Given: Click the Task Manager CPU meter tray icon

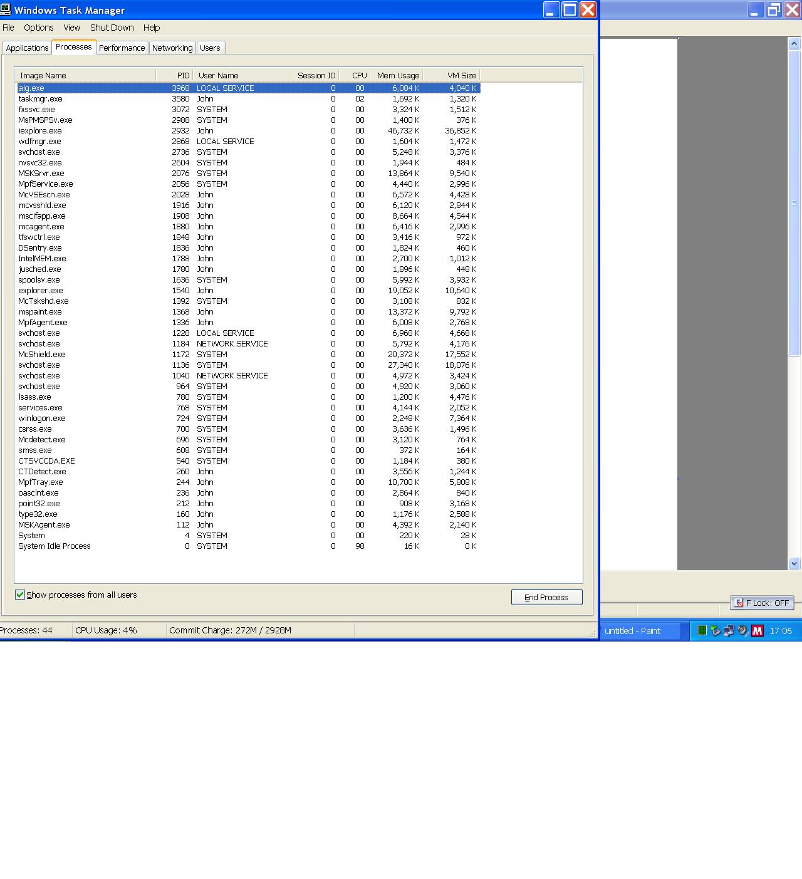Looking at the screenshot, I should (702, 631).
